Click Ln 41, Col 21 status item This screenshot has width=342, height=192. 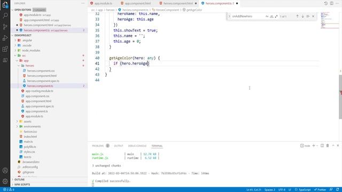(253, 190)
